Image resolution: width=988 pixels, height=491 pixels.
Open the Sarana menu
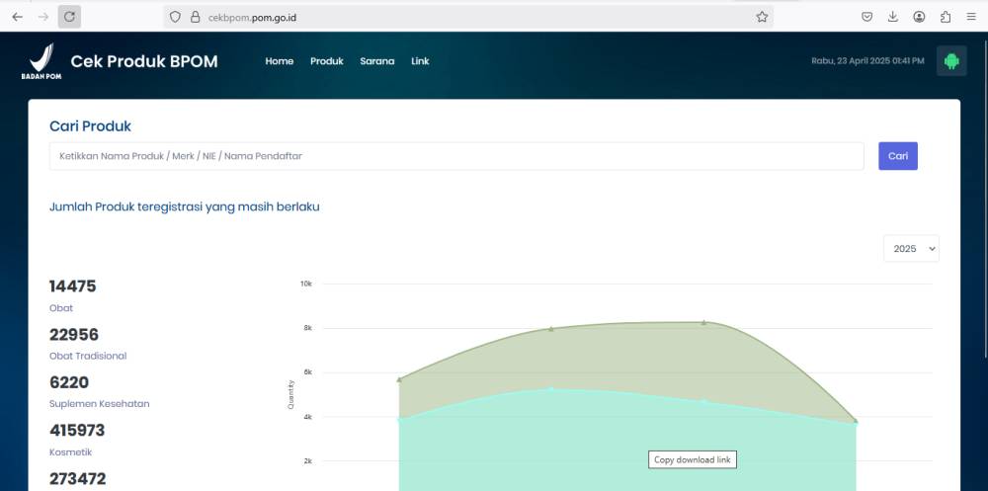click(376, 61)
